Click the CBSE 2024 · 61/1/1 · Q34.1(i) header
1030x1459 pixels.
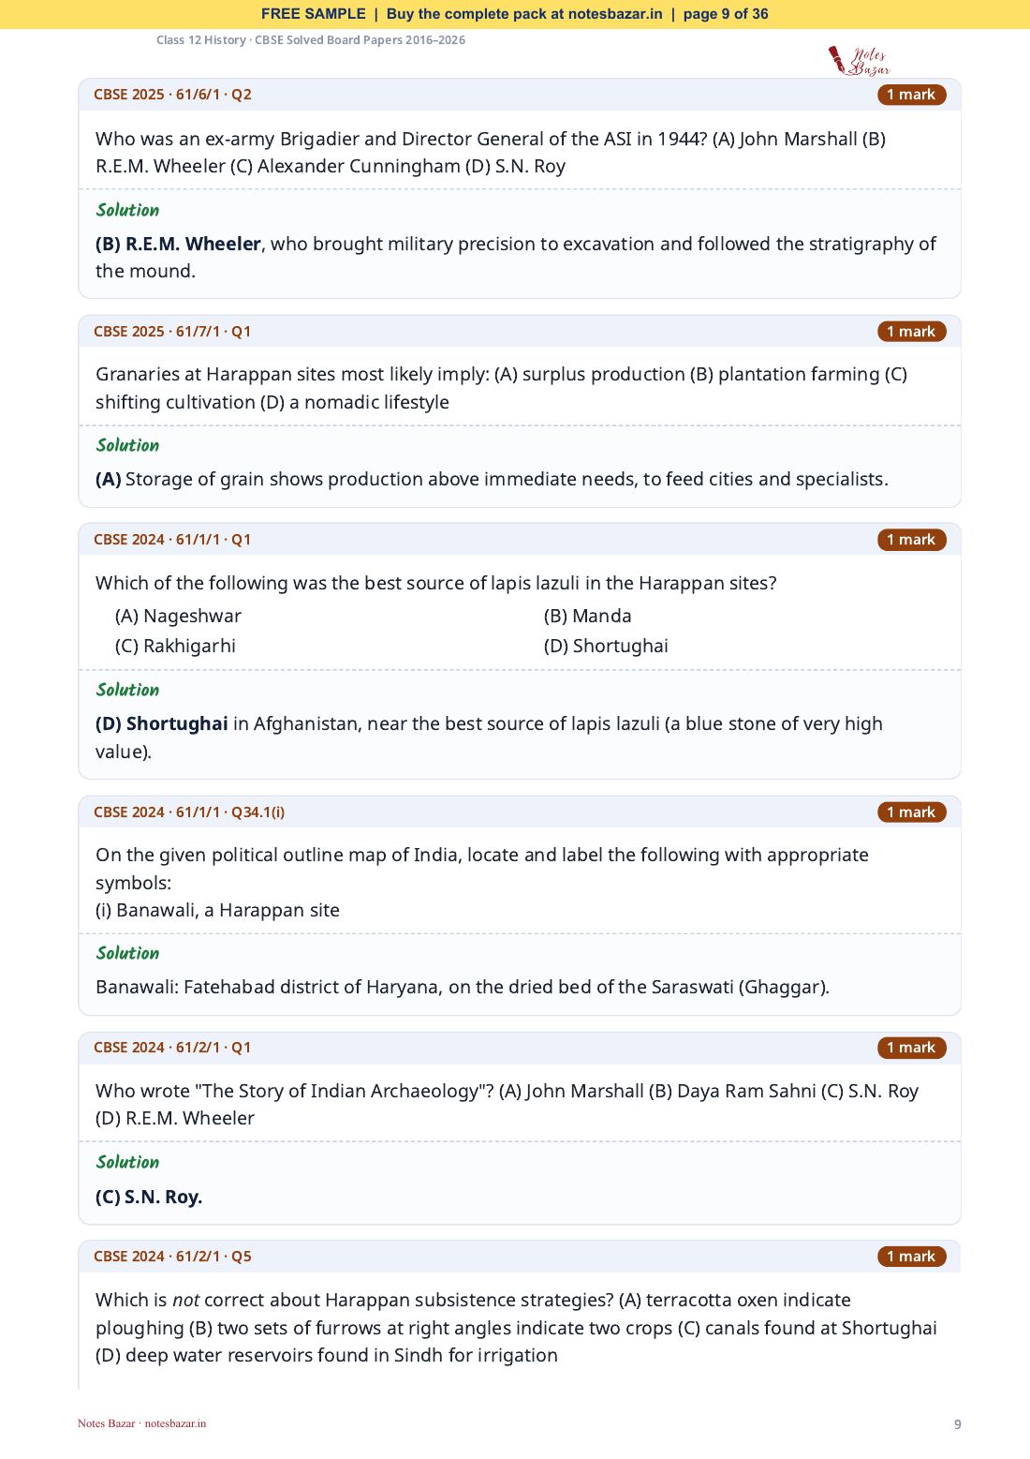pyautogui.click(x=189, y=812)
